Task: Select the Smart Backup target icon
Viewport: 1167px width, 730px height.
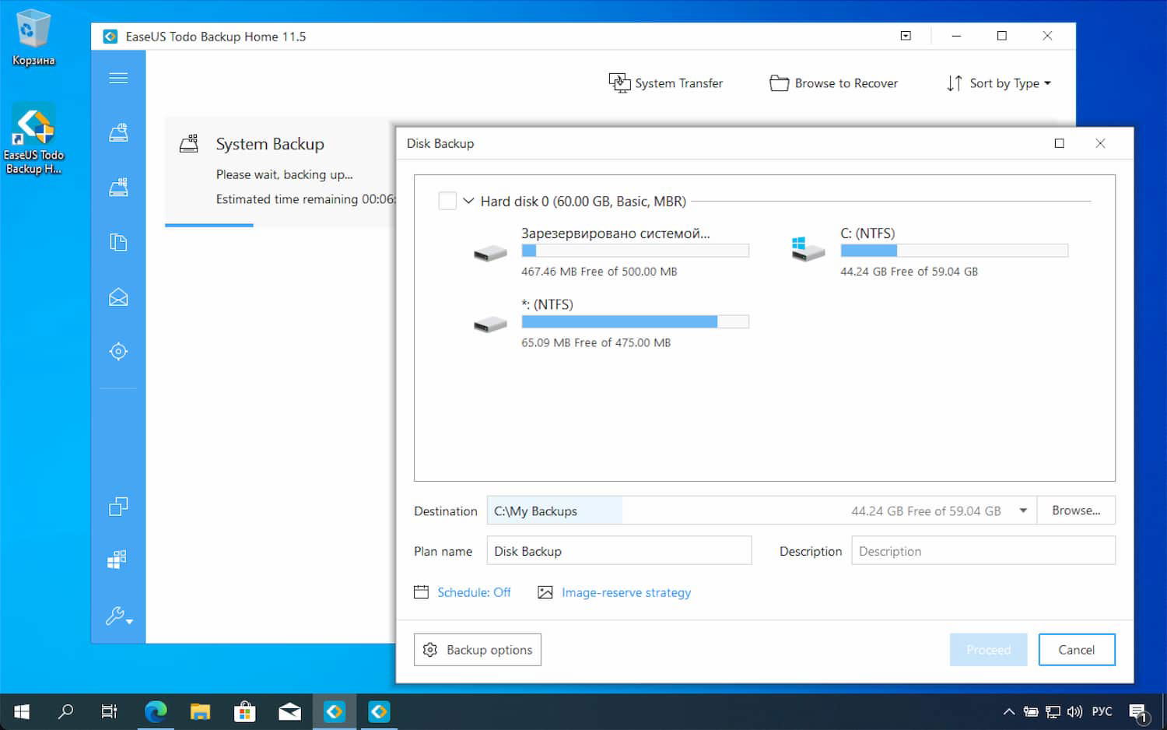Action: [118, 351]
